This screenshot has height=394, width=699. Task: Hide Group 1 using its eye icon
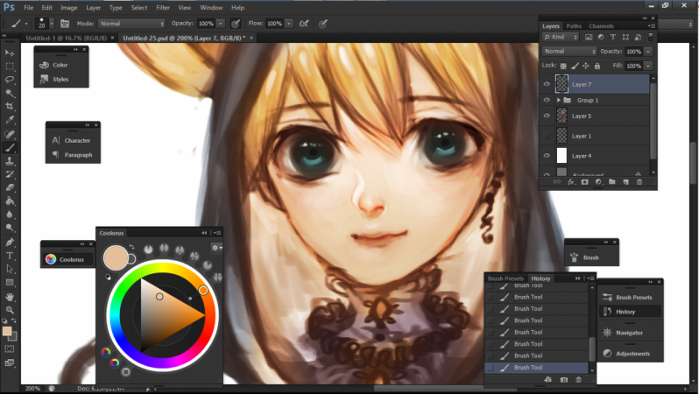click(547, 100)
